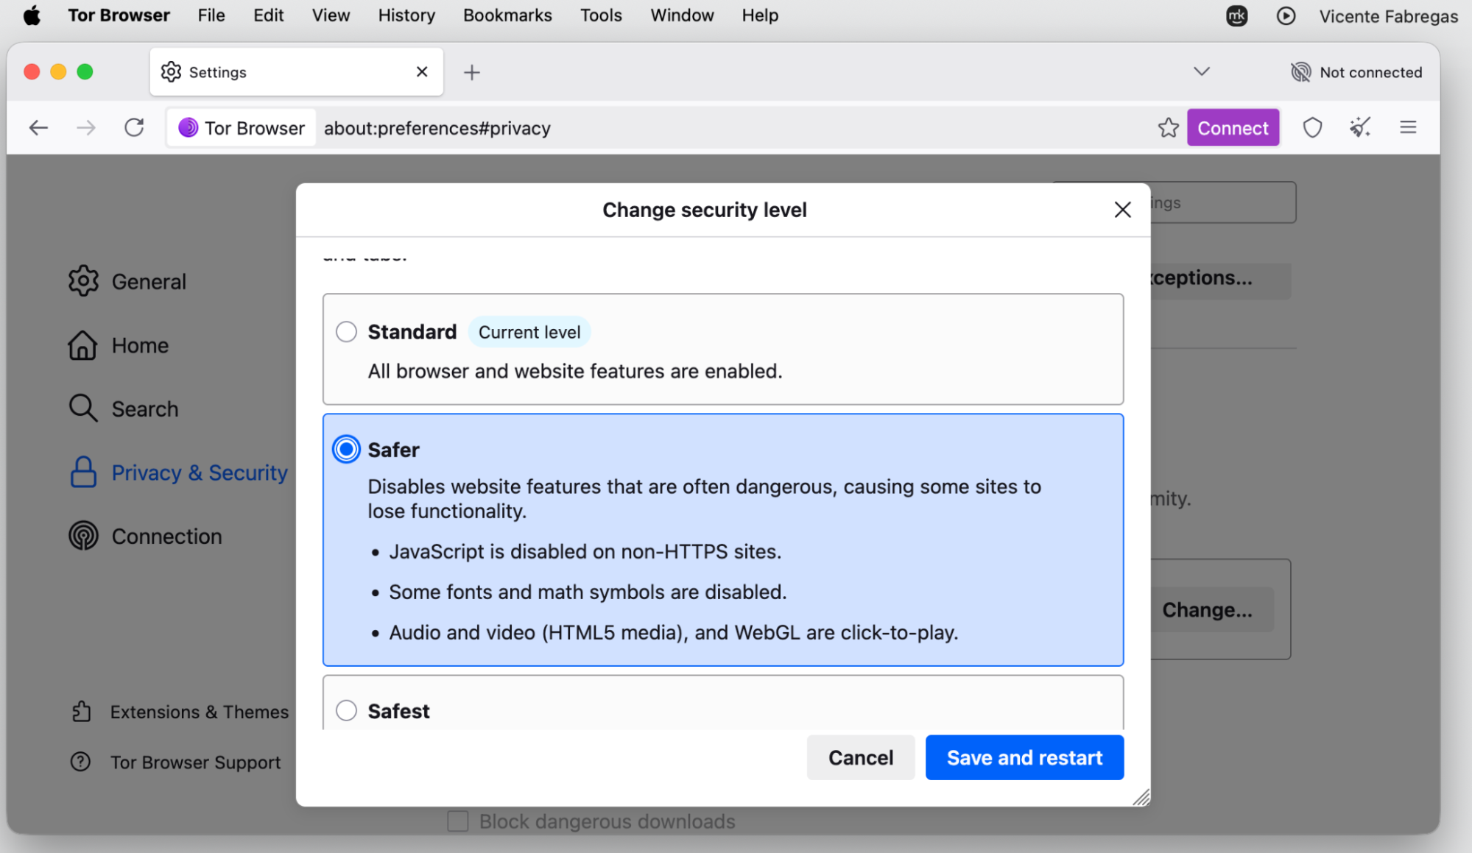Open the Apple menu
This screenshot has height=853, width=1472.
click(32, 15)
